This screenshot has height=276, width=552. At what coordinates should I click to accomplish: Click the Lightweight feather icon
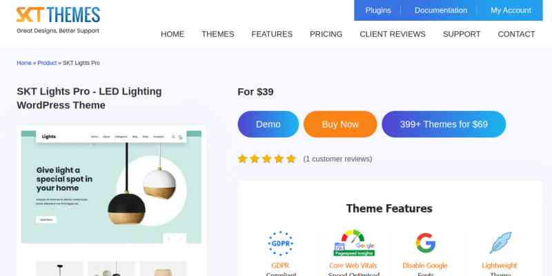tap(500, 243)
